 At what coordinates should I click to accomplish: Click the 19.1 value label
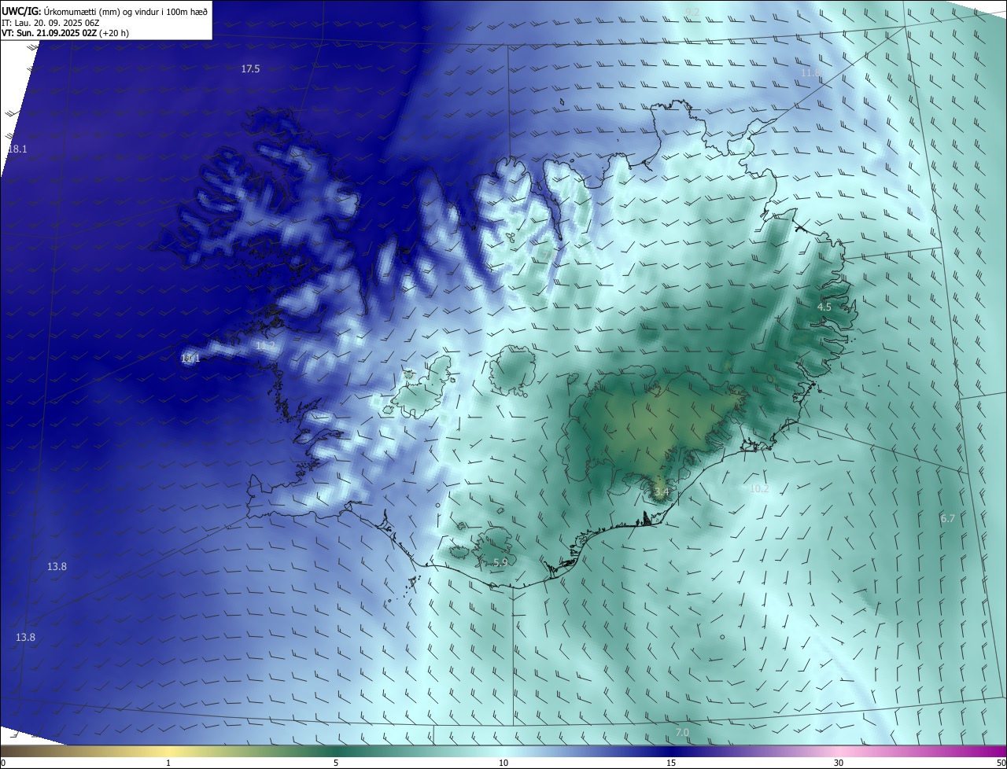pyautogui.click(x=190, y=359)
